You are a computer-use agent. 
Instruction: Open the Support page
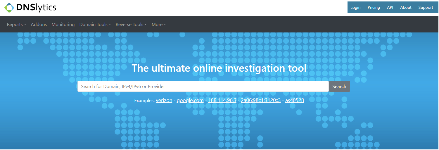426,7
